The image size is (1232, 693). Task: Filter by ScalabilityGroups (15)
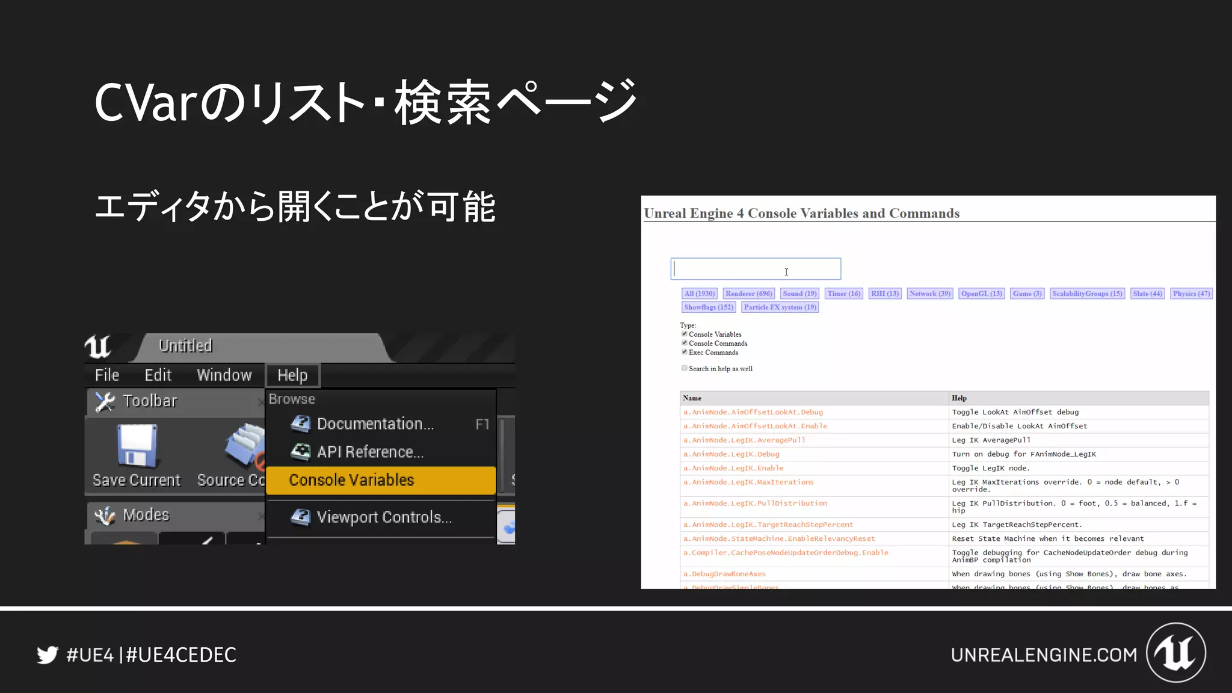[1087, 294]
